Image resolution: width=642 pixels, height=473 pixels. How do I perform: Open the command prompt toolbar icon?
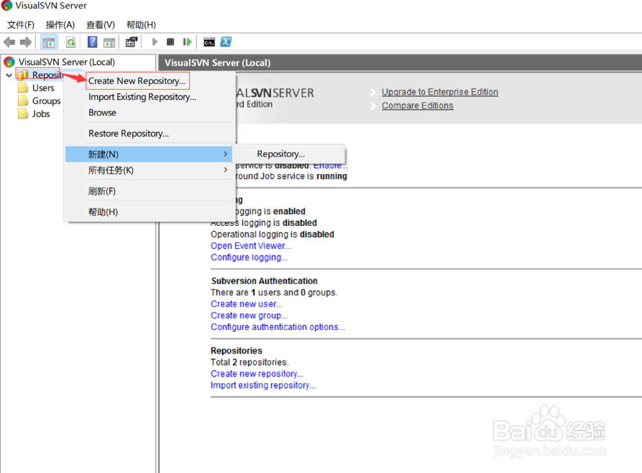pos(209,42)
